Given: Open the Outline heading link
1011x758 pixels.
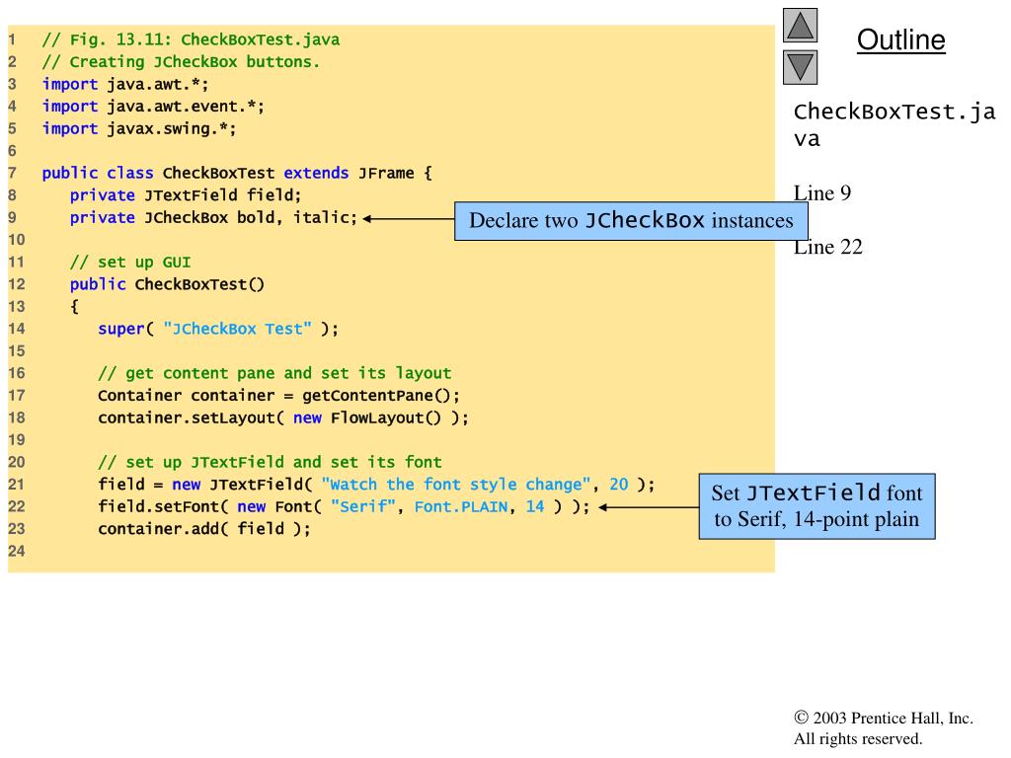Looking at the screenshot, I should click(900, 39).
